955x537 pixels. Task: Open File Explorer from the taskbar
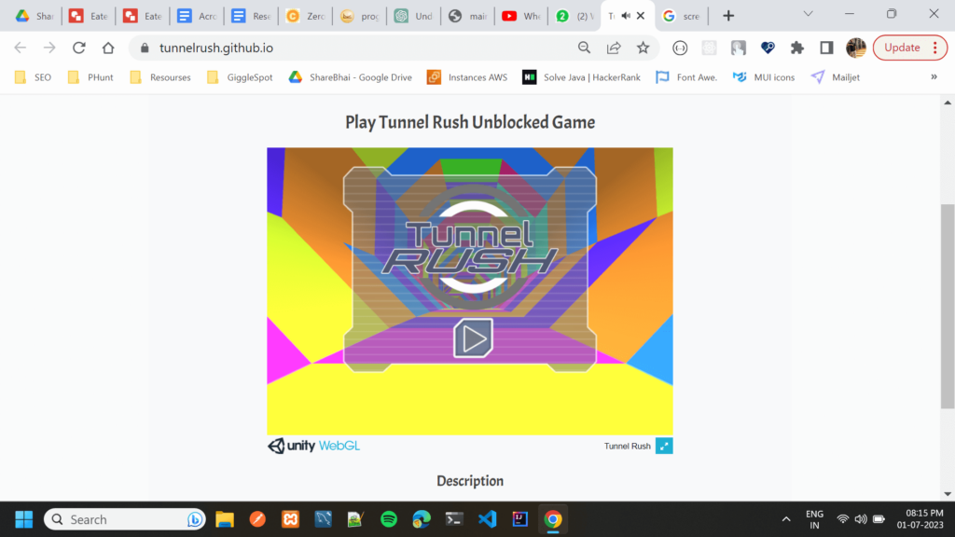coord(225,519)
